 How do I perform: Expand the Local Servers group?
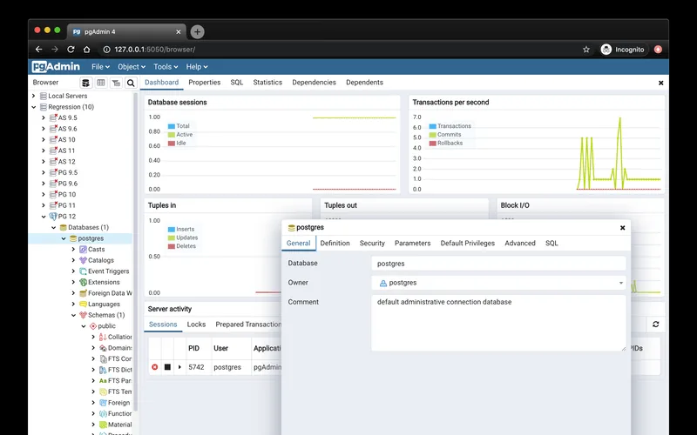point(34,96)
